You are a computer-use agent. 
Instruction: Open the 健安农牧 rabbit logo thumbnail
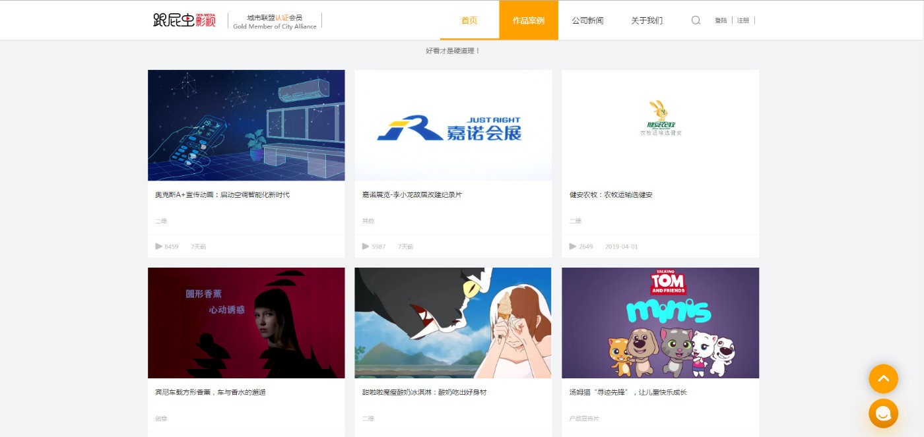pyautogui.click(x=660, y=125)
